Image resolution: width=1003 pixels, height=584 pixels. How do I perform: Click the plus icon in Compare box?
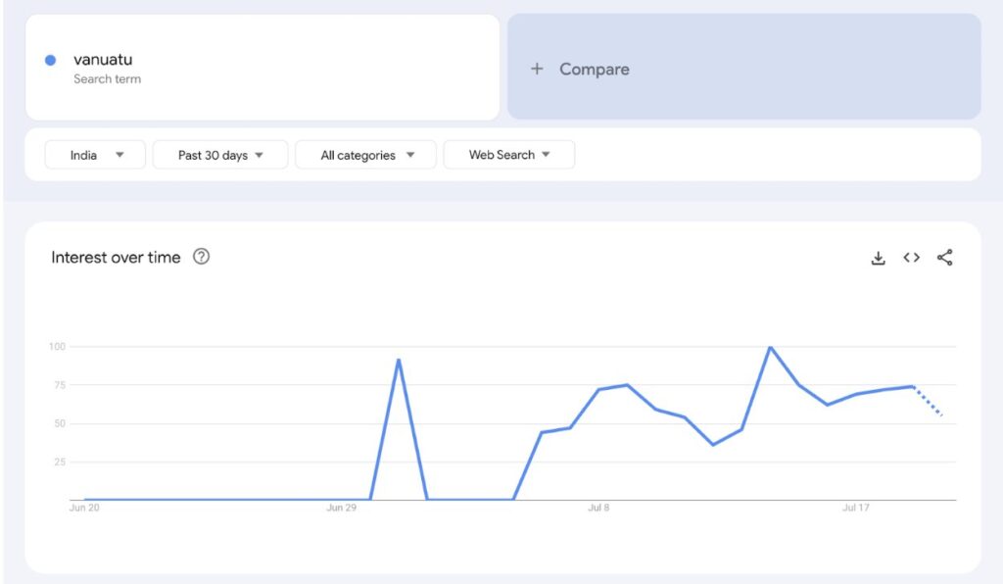[x=537, y=69]
